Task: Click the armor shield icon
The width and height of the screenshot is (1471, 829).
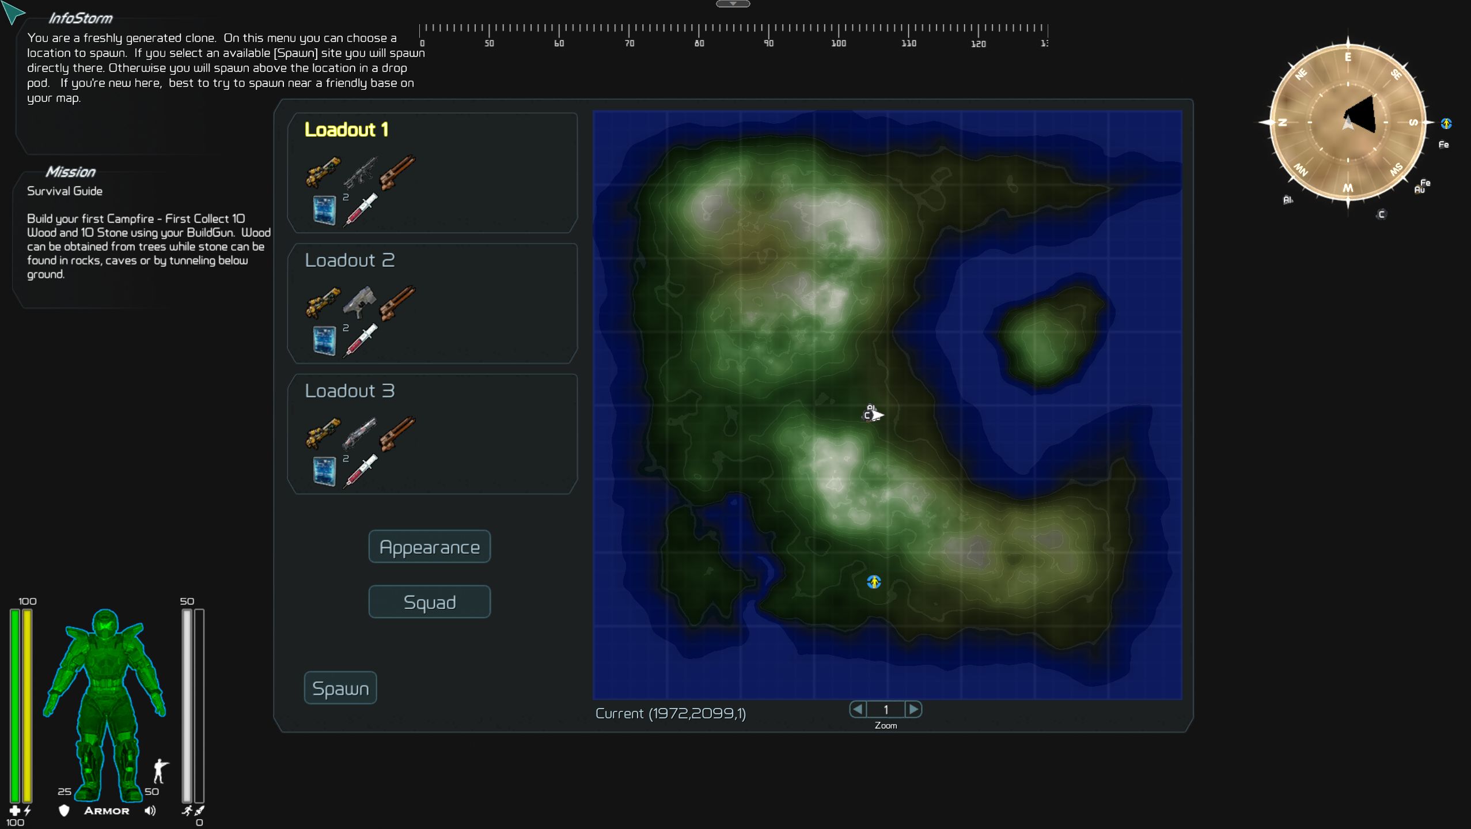Action: coord(64,811)
